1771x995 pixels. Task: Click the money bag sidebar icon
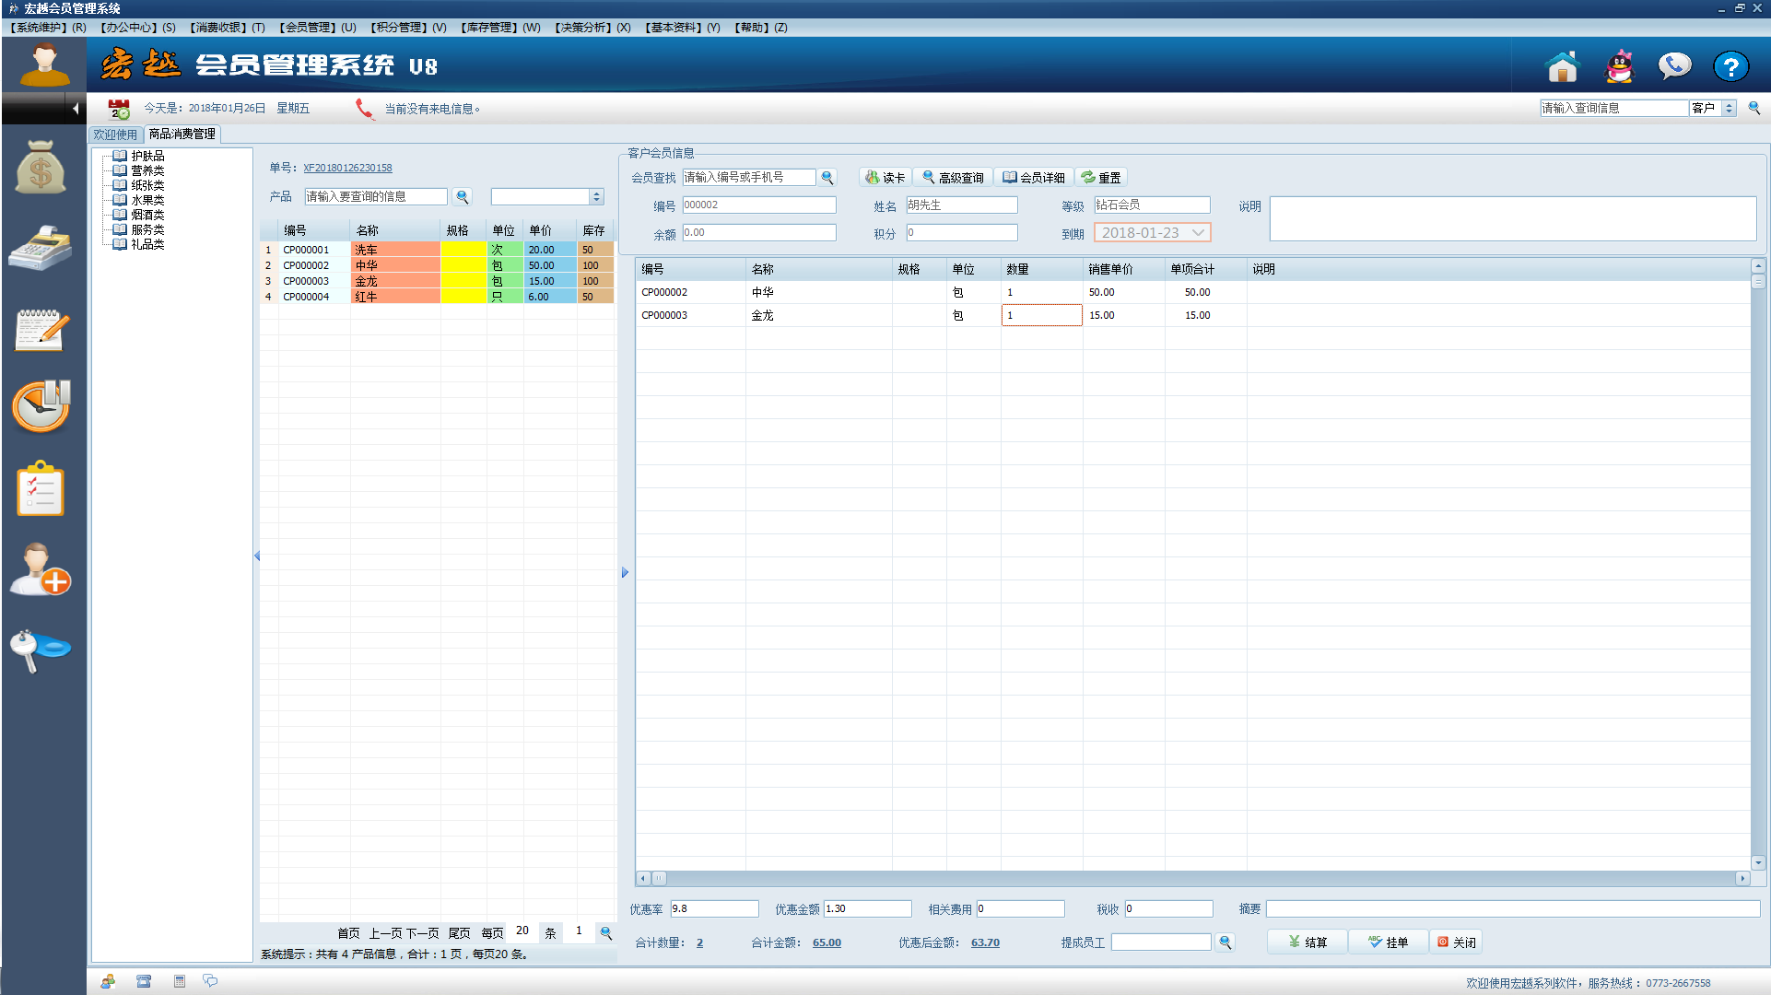pos(41,168)
